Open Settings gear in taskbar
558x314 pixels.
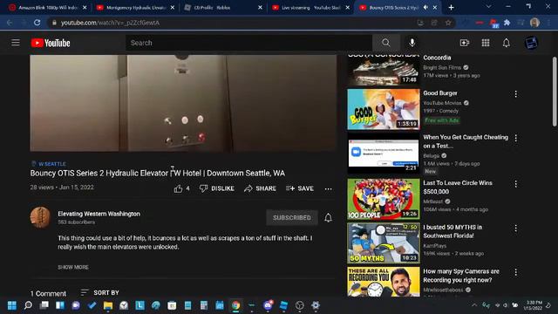tap(316, 305)
